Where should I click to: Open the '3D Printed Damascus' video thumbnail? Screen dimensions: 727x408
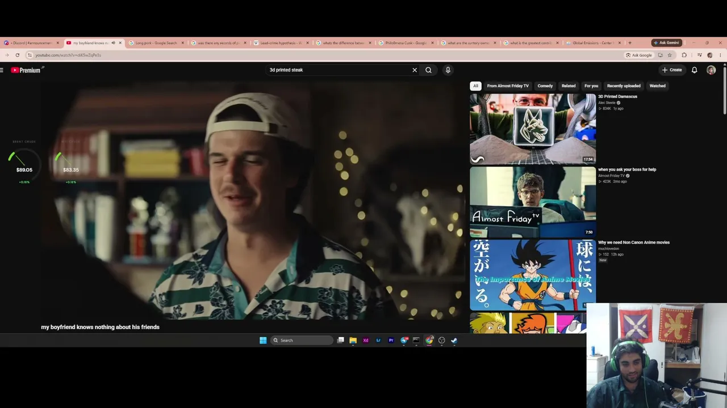(x=533, y=129)
